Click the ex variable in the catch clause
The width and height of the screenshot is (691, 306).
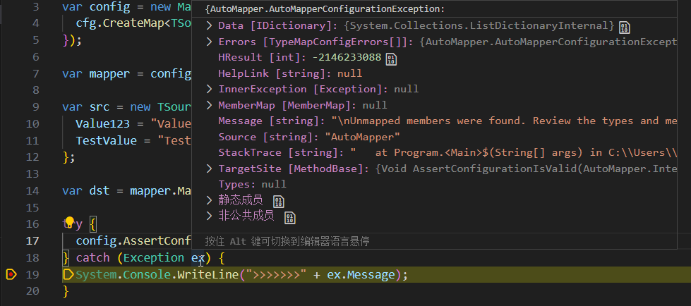(198, 258)
